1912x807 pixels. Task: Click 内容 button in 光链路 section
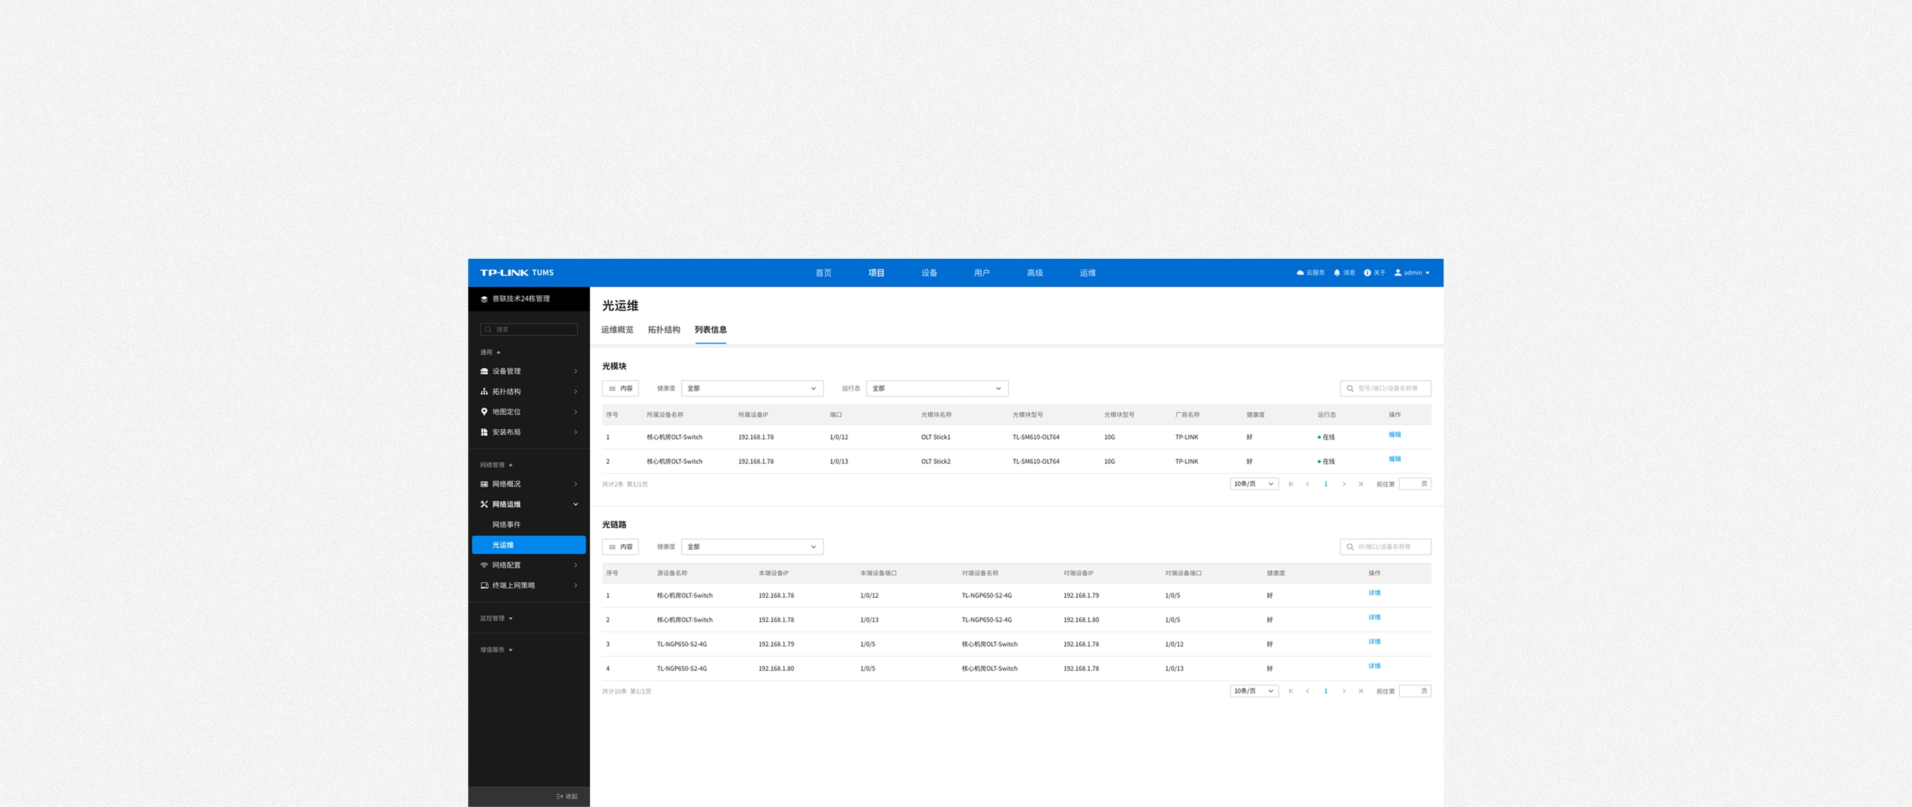pyautogui.click(x=620, y=547)
